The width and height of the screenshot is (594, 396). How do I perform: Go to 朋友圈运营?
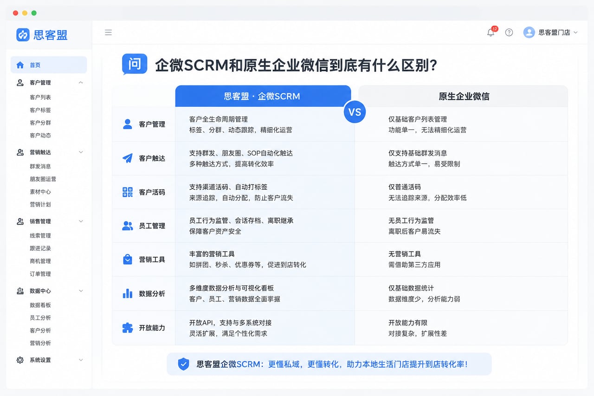click(43, 179)
